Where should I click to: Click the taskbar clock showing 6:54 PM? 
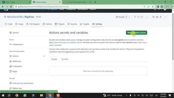click(x=163, y=95)
